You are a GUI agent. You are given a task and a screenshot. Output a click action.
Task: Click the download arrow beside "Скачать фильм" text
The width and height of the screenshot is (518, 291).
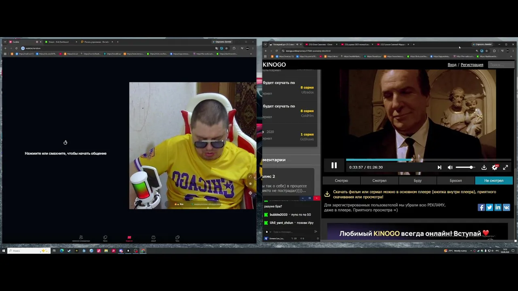[327, 194]
